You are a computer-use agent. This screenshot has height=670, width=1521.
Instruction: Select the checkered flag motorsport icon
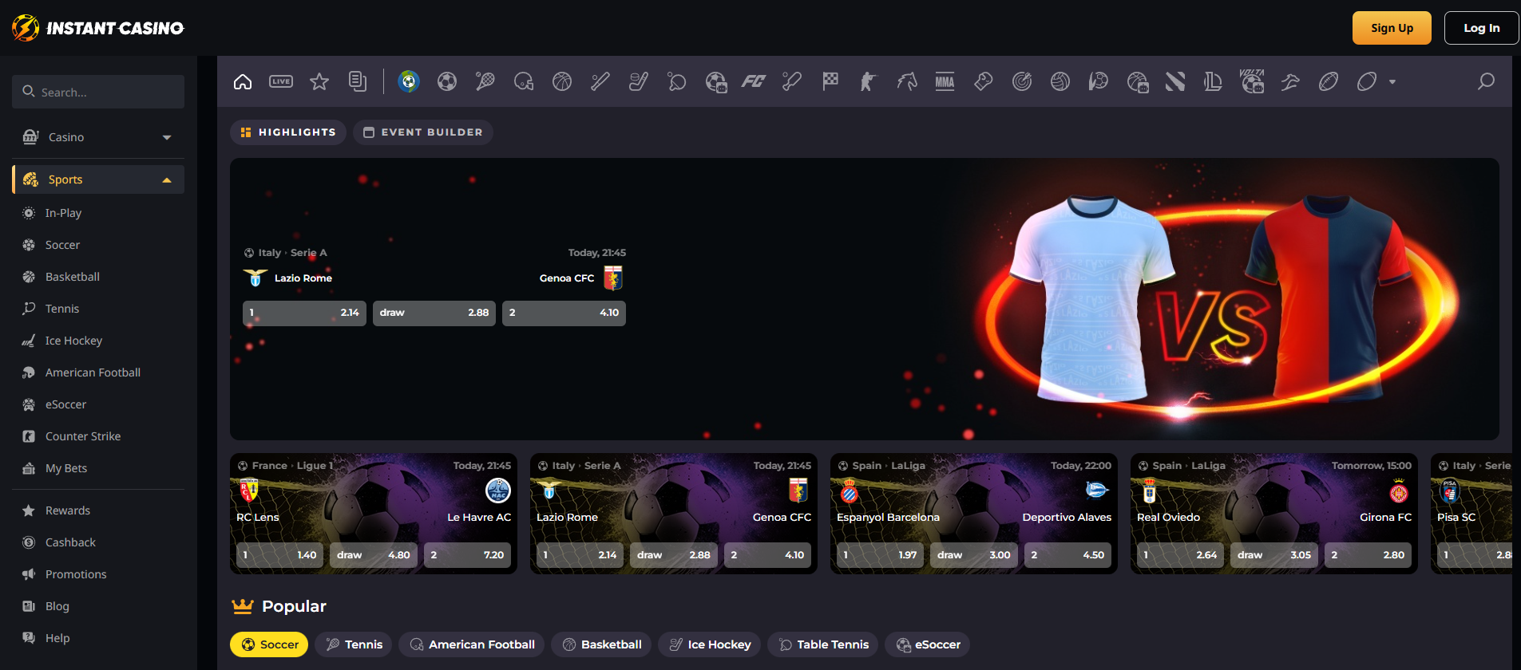[830, 81]
